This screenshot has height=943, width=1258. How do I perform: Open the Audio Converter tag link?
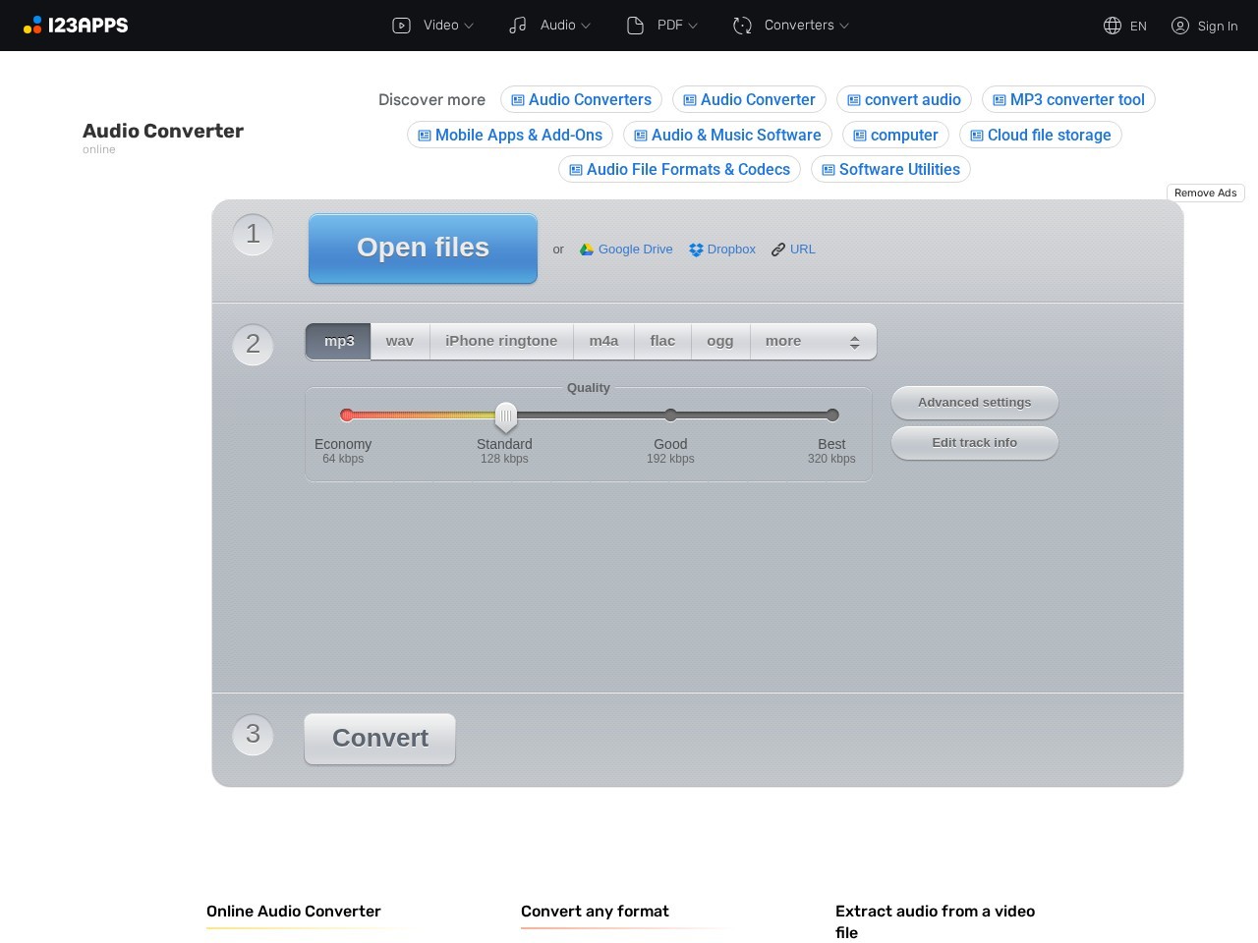[x=749, y=100]
